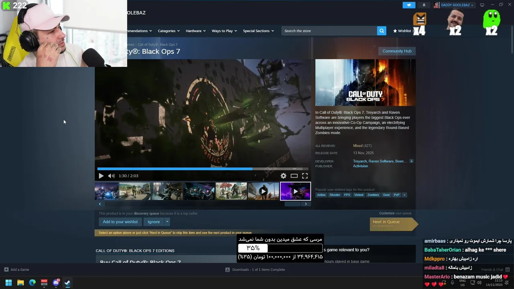
Task: Open File Explorer from taskbar
Action: click(20, 283)
